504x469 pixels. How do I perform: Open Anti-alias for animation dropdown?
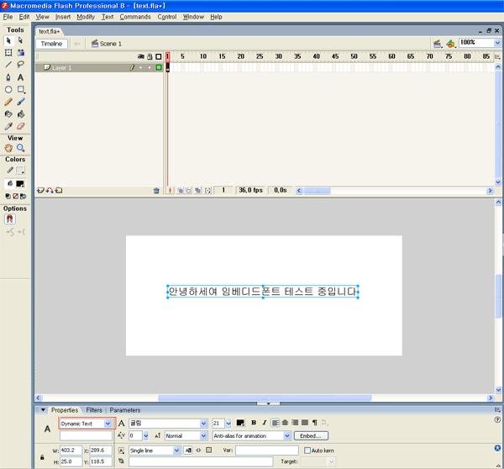pyautogui.click(x=251, y=436)
